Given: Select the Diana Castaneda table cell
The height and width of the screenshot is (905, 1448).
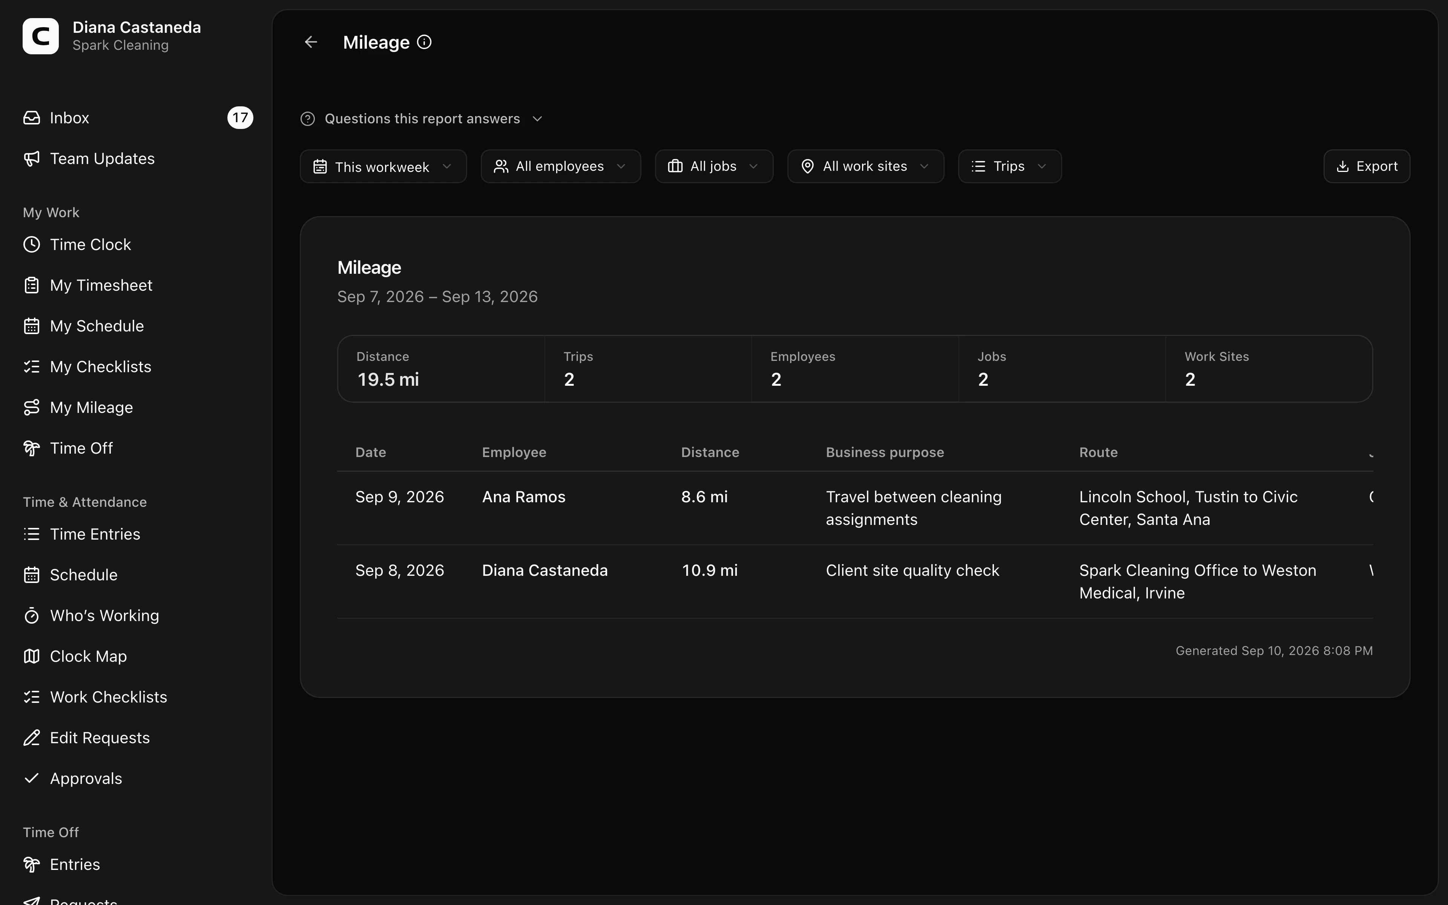Looking at the screenshot, I should coord(545,571).
